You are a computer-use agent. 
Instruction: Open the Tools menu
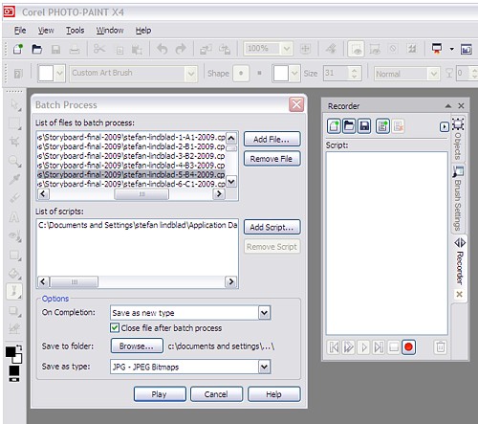(x=76, y=31)
